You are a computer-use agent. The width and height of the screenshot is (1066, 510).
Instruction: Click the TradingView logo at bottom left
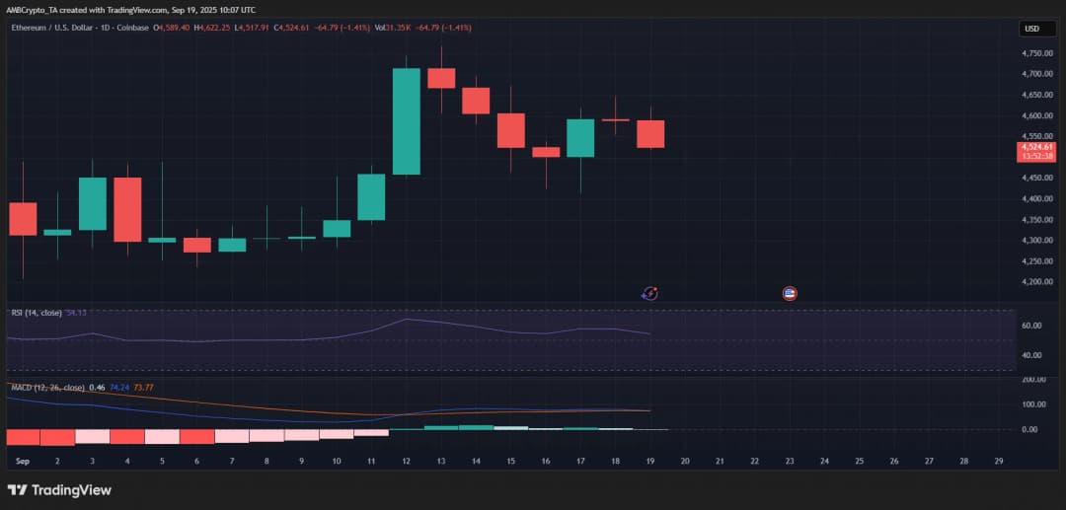point(59,490)
